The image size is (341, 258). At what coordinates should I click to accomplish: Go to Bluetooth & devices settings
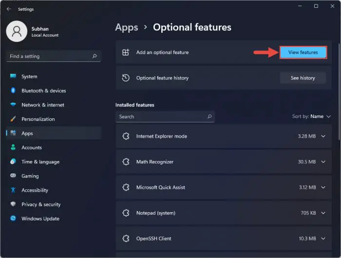tap(54, 91)
